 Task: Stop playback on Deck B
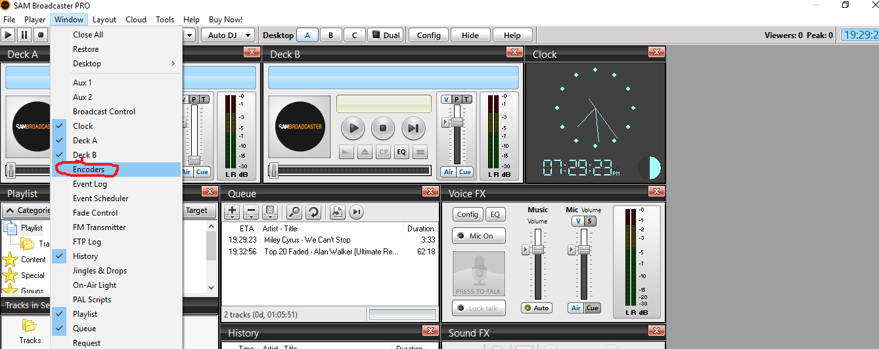coord(383,128)
